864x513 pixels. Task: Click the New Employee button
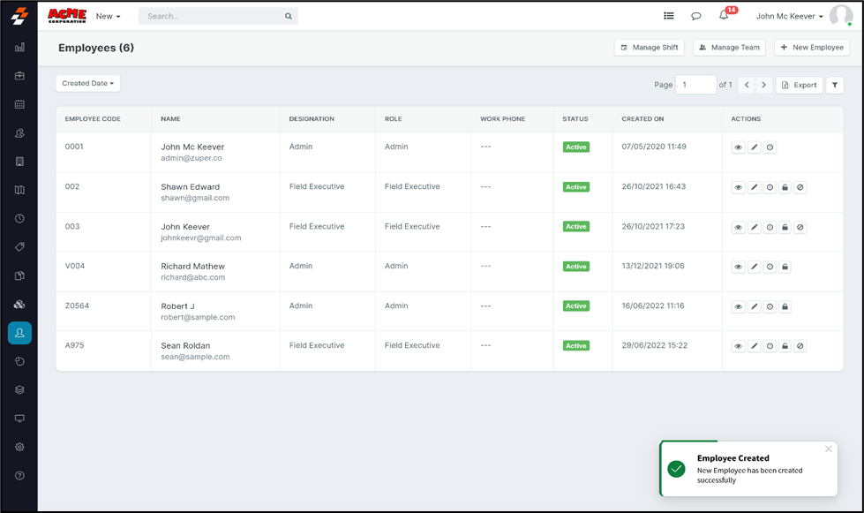click(812, 48)
